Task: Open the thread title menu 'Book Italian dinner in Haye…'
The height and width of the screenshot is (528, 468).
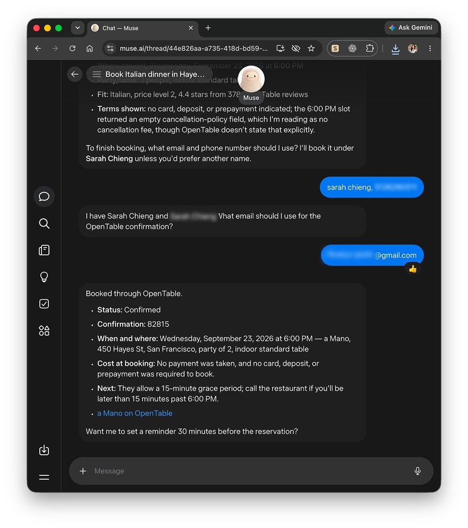Action: pyautogui.click(x=150, y=74)
